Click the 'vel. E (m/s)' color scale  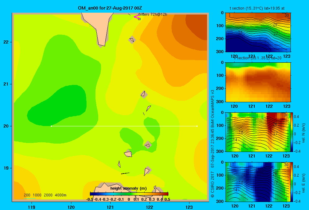pos(292,182)
